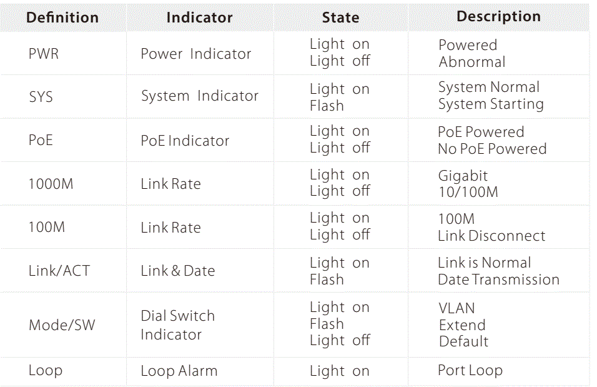
Task: Click the Power Indicator text
Action: coord(195,54)
